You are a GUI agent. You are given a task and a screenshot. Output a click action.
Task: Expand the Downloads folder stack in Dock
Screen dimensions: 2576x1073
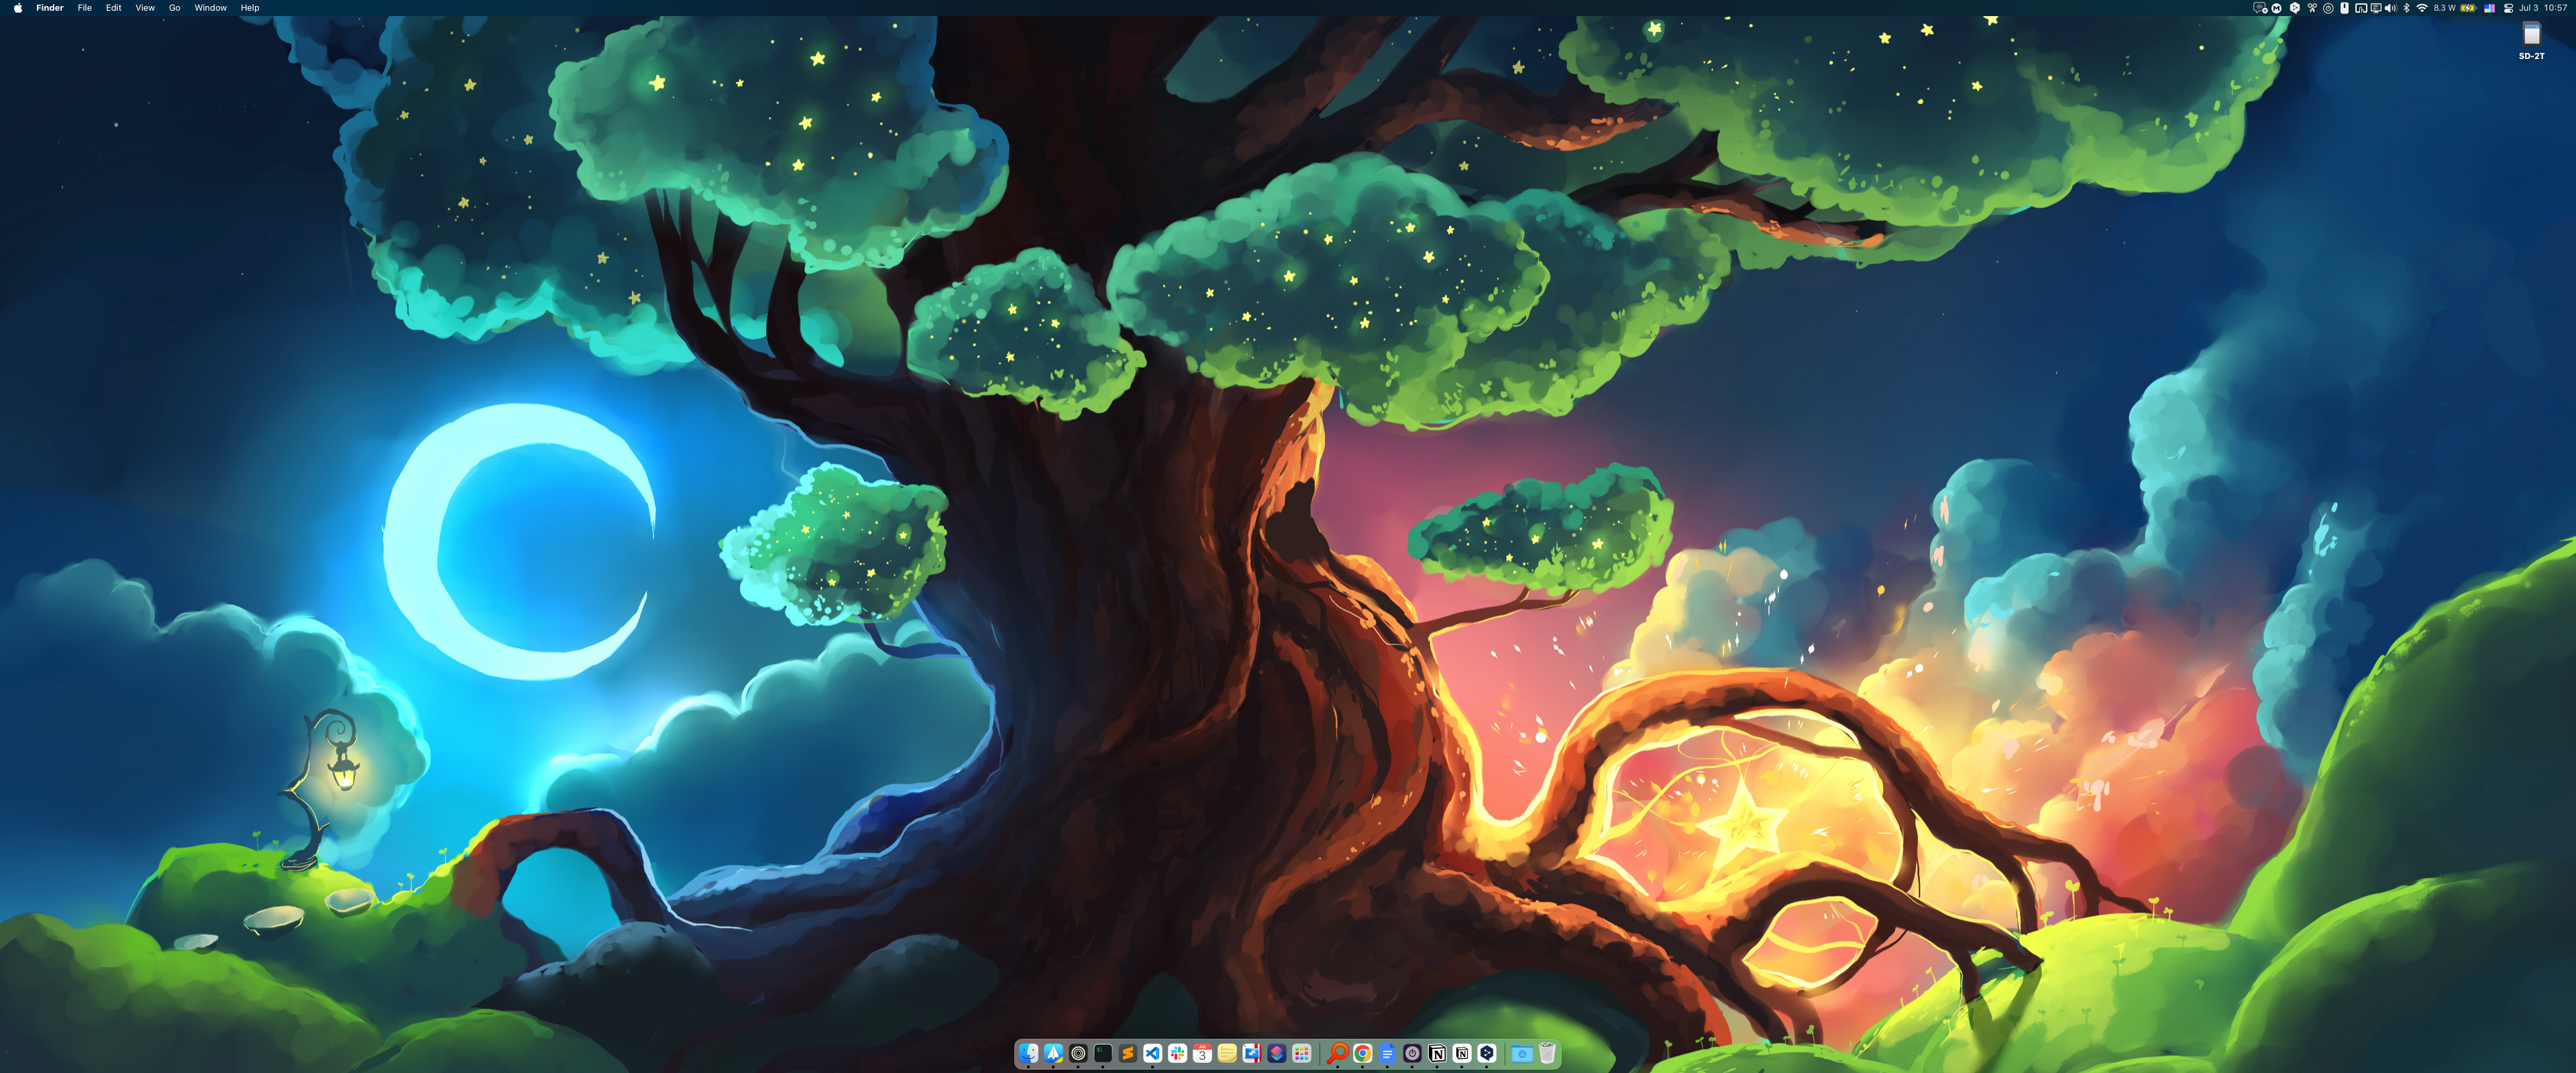point(1522,1053)
